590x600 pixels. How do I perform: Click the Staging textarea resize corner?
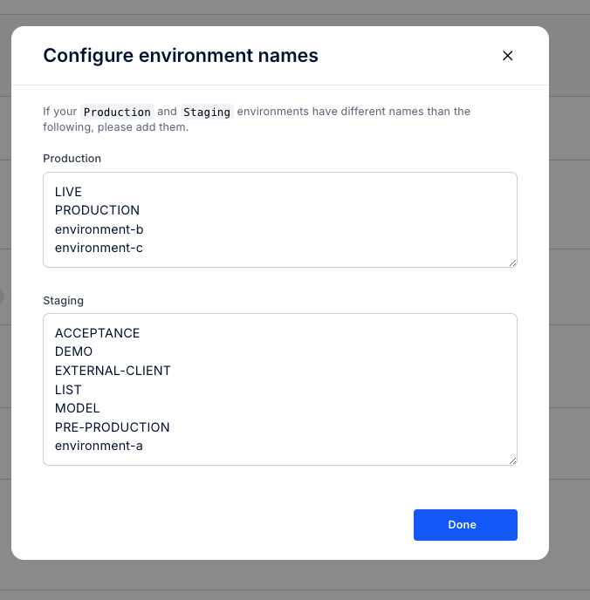point(512,460)
